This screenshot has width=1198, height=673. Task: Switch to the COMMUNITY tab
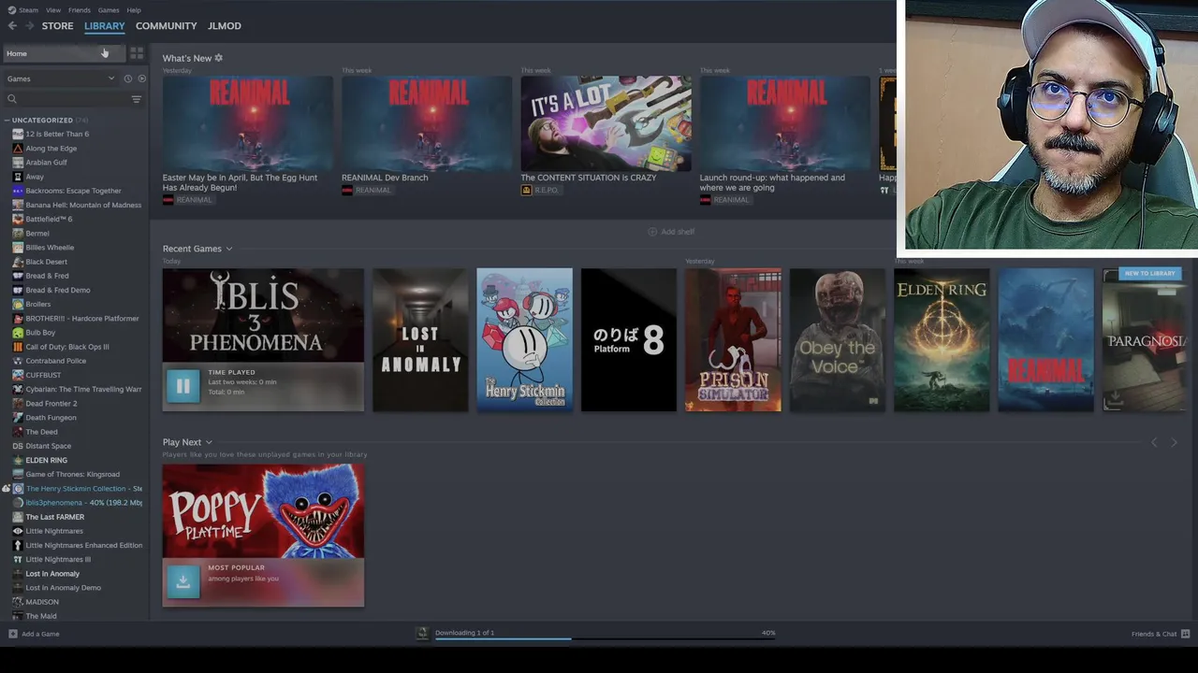[166, 26]
